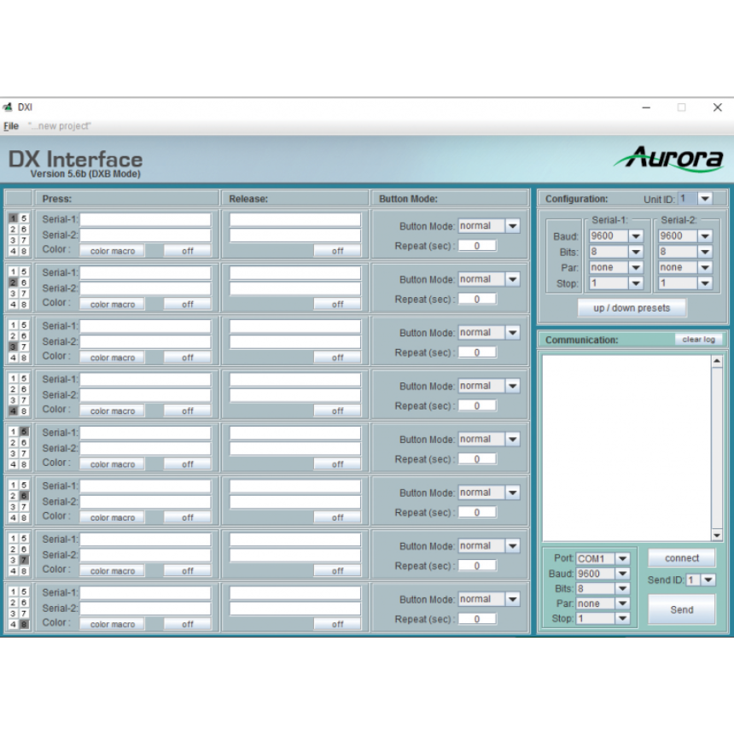This screenshot has height=734, width=734.
Task: Toggle Release color off button in button 1 row
Action: pos(337,251)
